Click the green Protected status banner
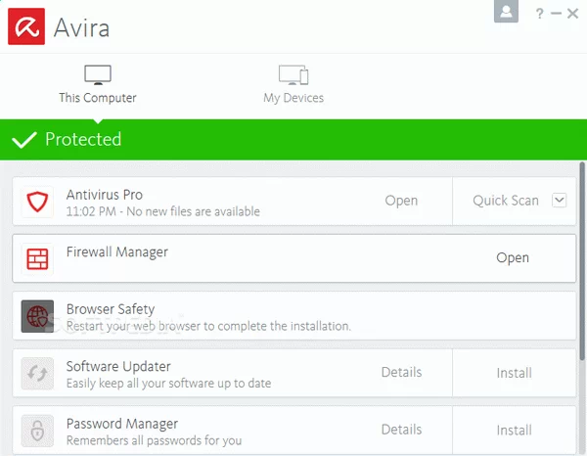 293,140
